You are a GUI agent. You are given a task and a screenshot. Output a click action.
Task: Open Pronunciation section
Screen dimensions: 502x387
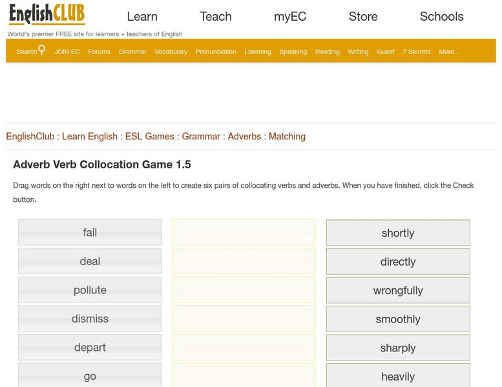click(x=216, y=52)
